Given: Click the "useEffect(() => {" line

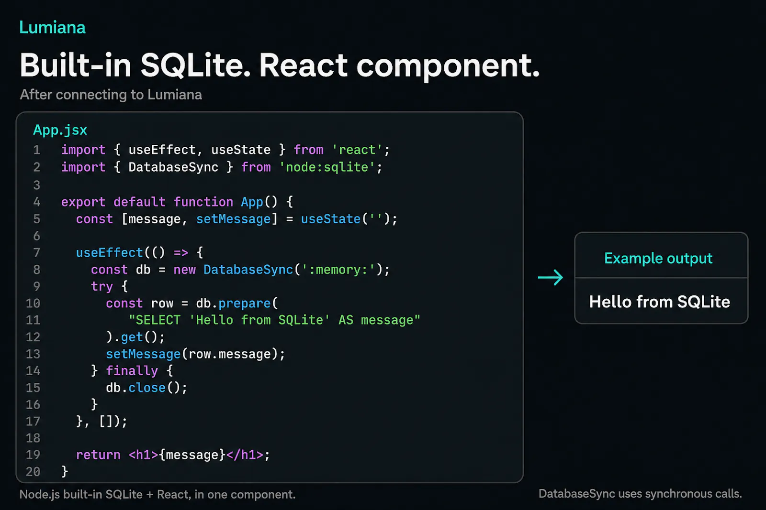Looking at the screenshot, I should click(x=140, y=252).
